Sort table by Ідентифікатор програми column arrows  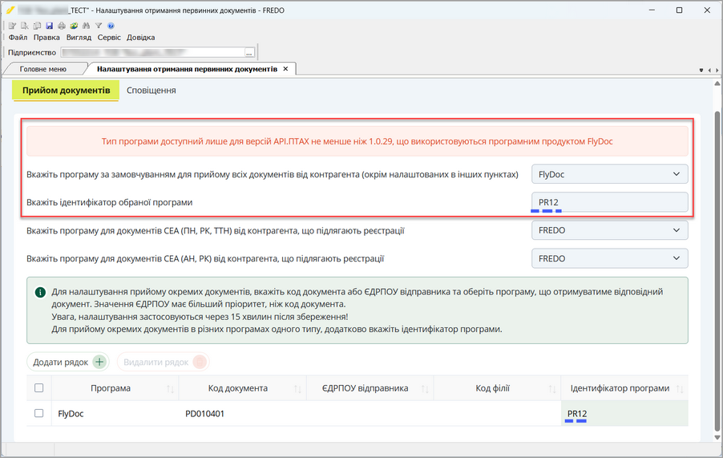pyautogui.click(x=680, y=389)
